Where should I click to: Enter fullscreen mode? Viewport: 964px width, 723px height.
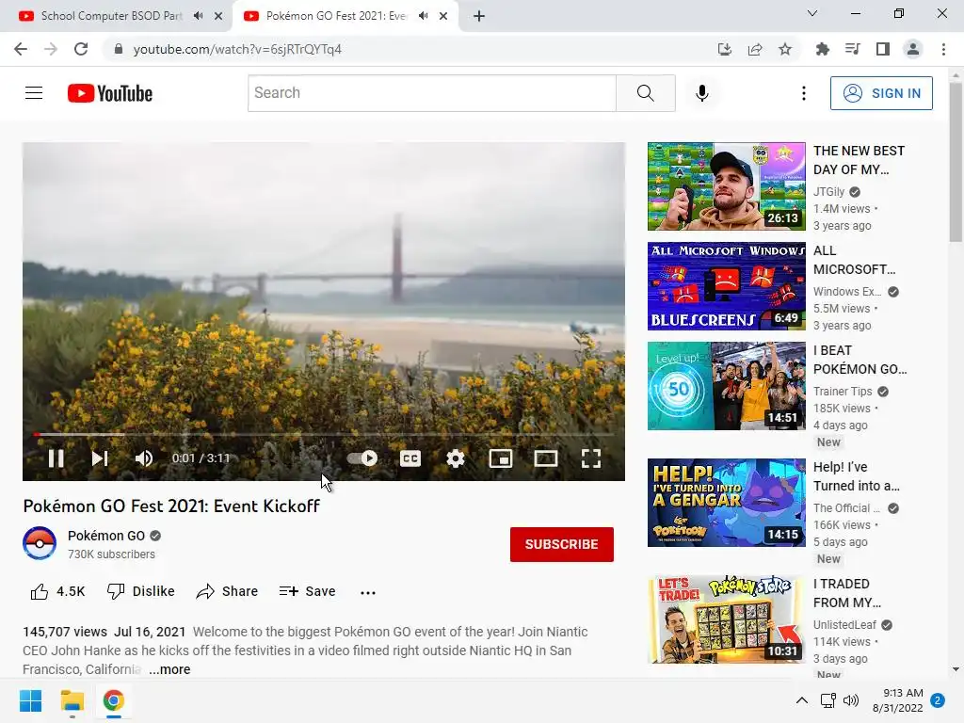(591, 458)
